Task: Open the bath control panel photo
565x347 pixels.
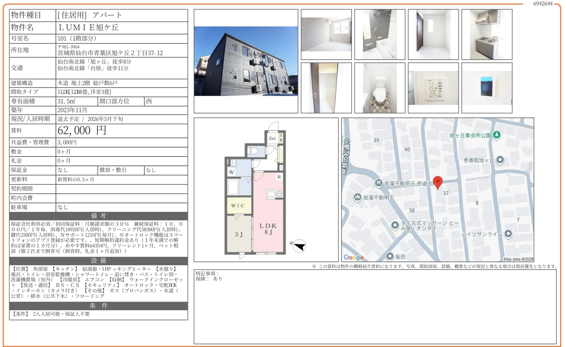Action: (x=433, y=88)
